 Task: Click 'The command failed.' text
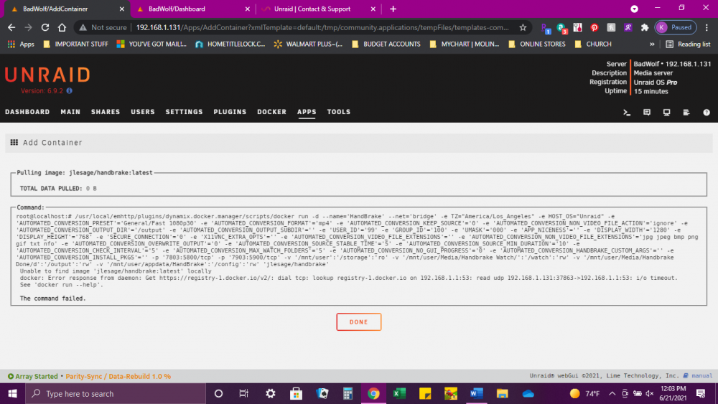[52, 299]
